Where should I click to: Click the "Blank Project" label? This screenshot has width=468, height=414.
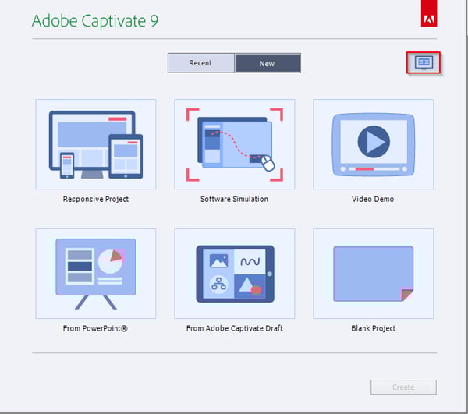pos(374,328)
